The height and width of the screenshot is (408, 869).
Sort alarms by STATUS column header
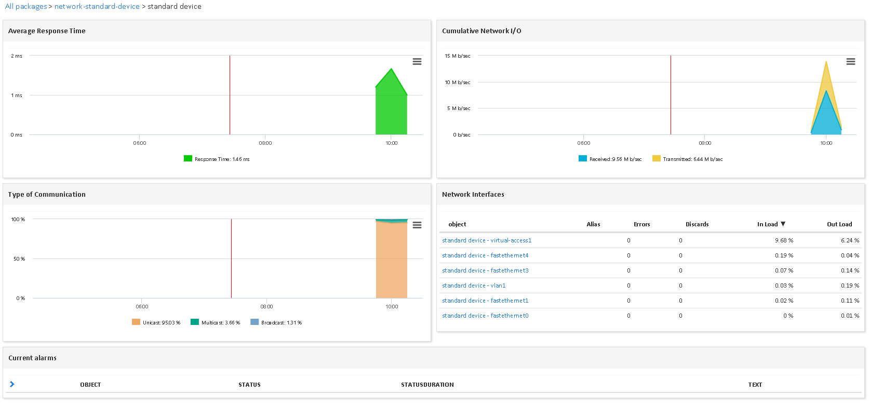pyautogui.click(x=249, y=385)
